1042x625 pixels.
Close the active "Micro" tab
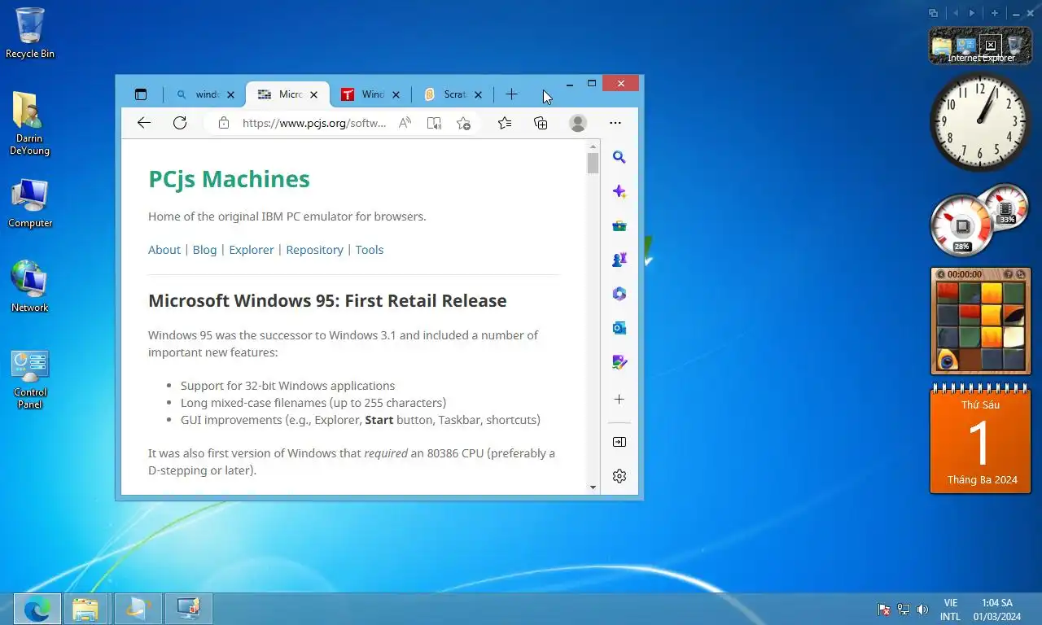313,95
